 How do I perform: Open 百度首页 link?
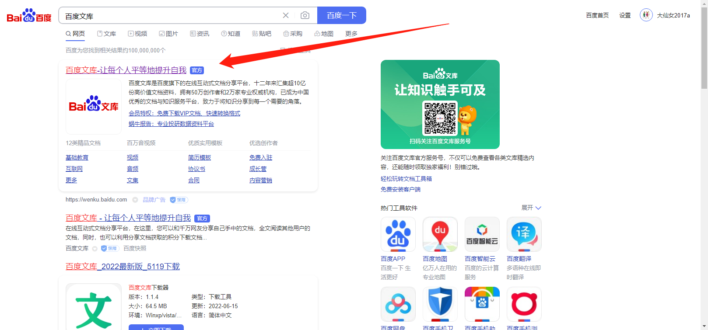(597, 15)
